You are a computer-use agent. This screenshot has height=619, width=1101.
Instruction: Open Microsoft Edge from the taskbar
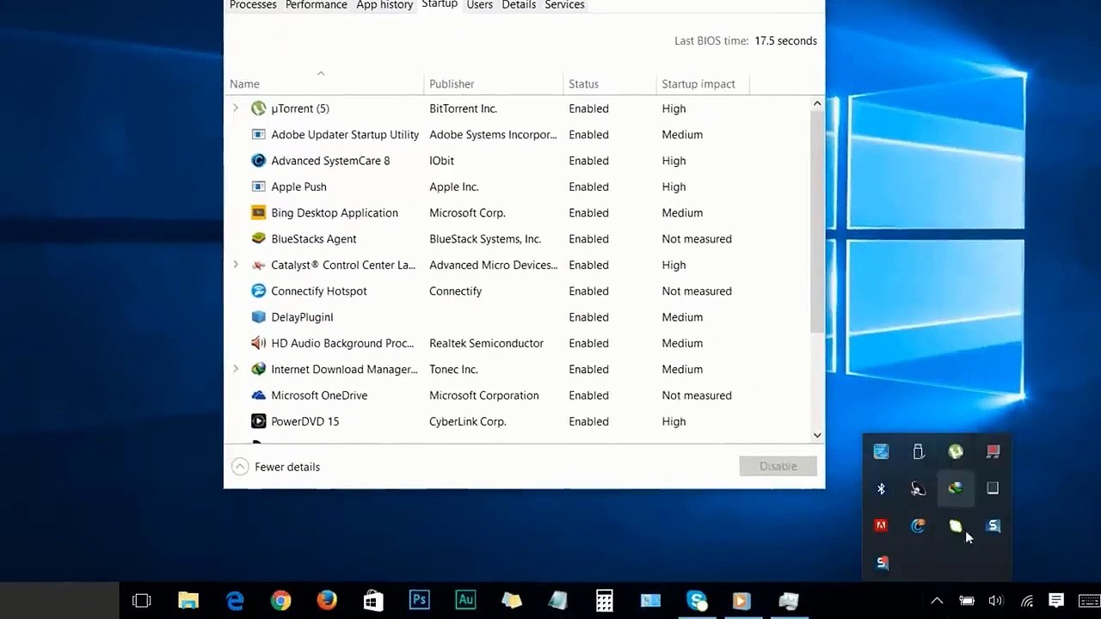[235, 600]
